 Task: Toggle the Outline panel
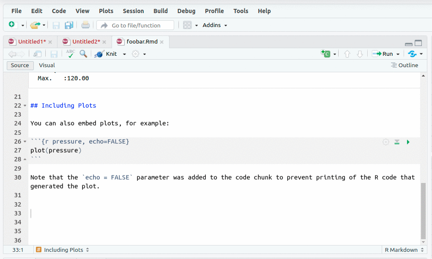coord(405,65)
